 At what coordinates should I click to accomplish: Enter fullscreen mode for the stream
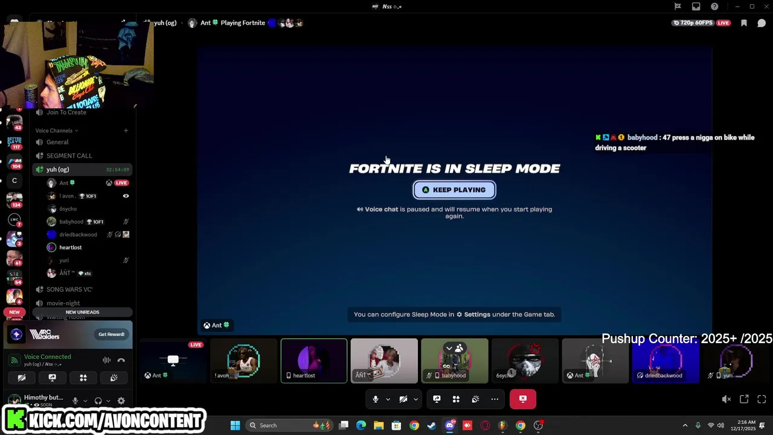(x=762, y=399)
